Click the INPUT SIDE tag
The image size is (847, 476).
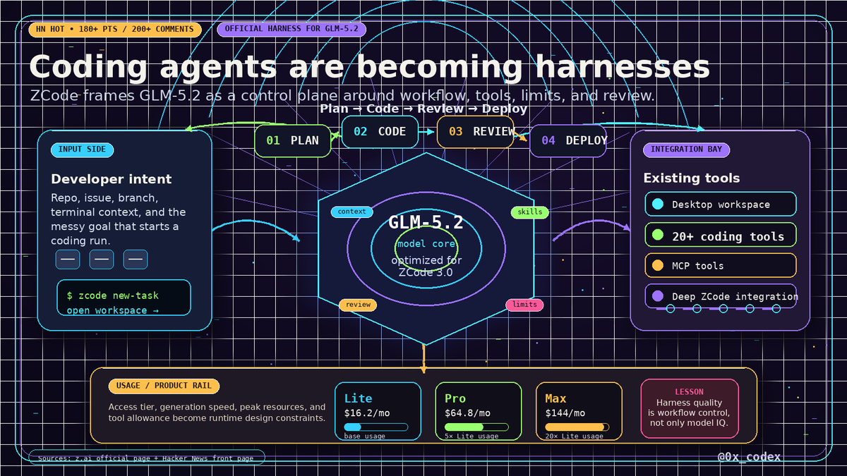[83, 149]
